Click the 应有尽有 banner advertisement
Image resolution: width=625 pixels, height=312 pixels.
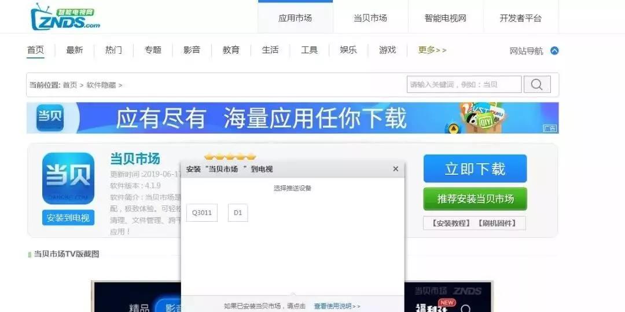click(x=293, y=118)
